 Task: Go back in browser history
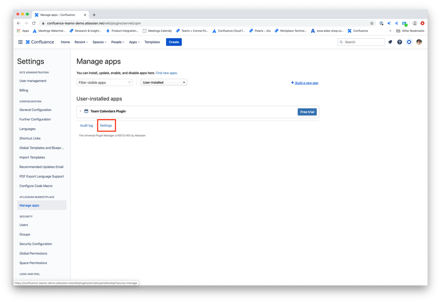click(x=19, y=23)
